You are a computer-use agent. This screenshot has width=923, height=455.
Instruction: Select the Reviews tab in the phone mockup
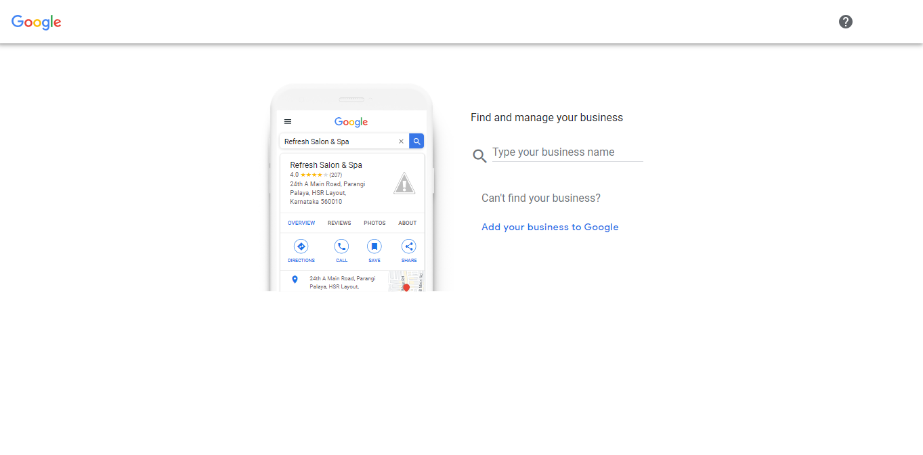tap(339, 223)
